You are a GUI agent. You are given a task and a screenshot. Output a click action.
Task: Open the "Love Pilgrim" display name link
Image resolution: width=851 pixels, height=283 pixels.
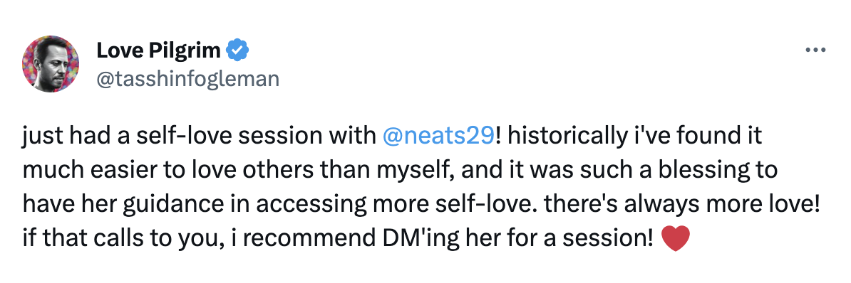(x=158, y=51)
